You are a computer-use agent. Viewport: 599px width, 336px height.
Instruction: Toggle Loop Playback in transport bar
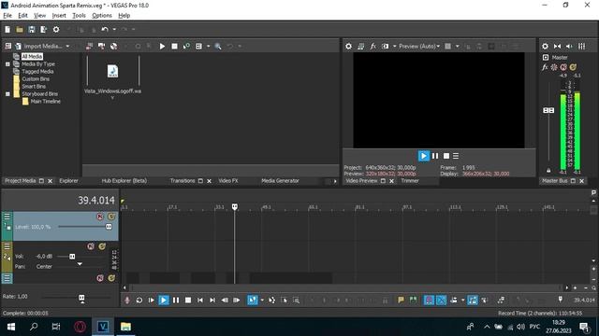pos(139,301)
